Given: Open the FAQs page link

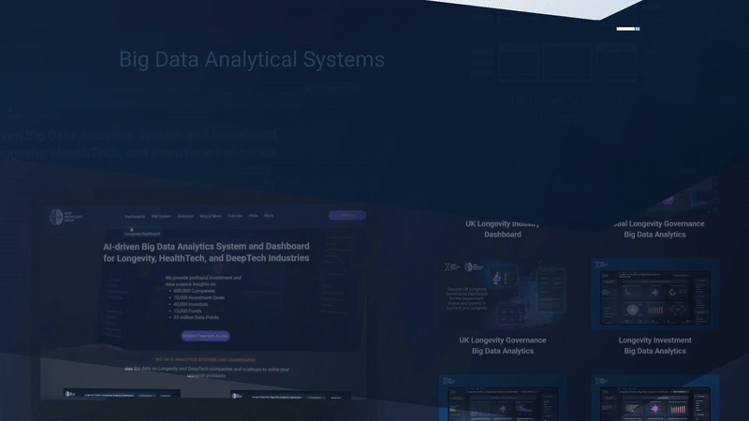Looking at the screenshot, I should 253,216.
